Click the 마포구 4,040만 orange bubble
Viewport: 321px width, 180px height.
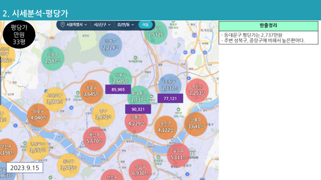39,115
